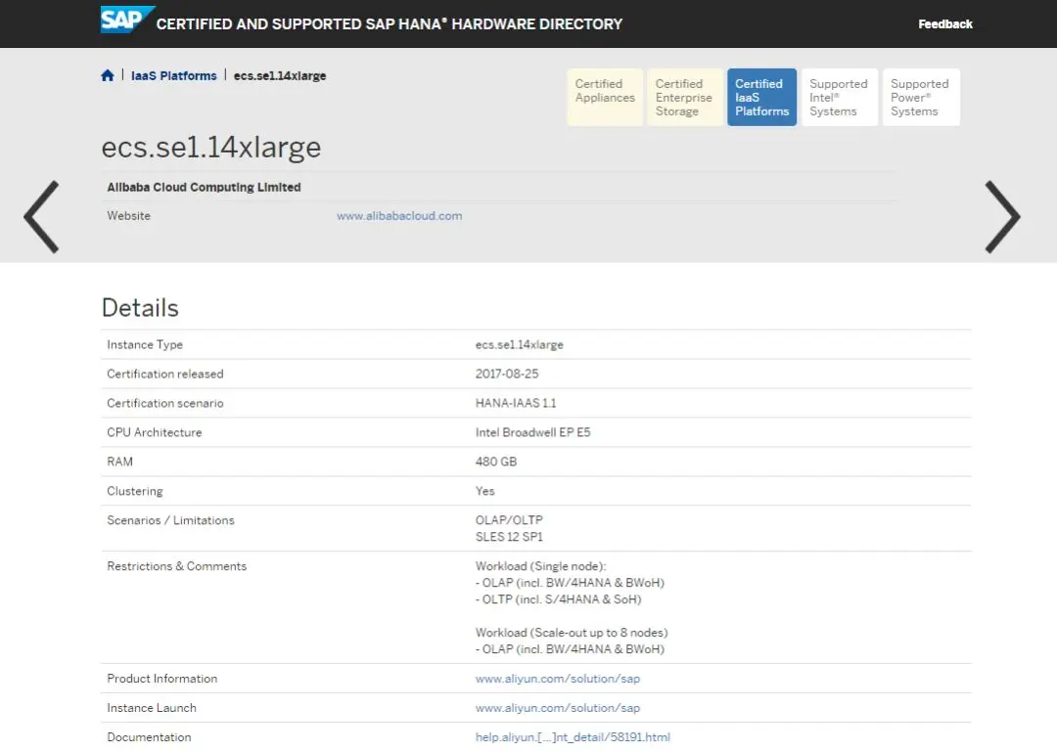This screenshot has height=752, width=1057.
Task: Click Scenarios / Limitations label
Action: [x=170, y=520]
